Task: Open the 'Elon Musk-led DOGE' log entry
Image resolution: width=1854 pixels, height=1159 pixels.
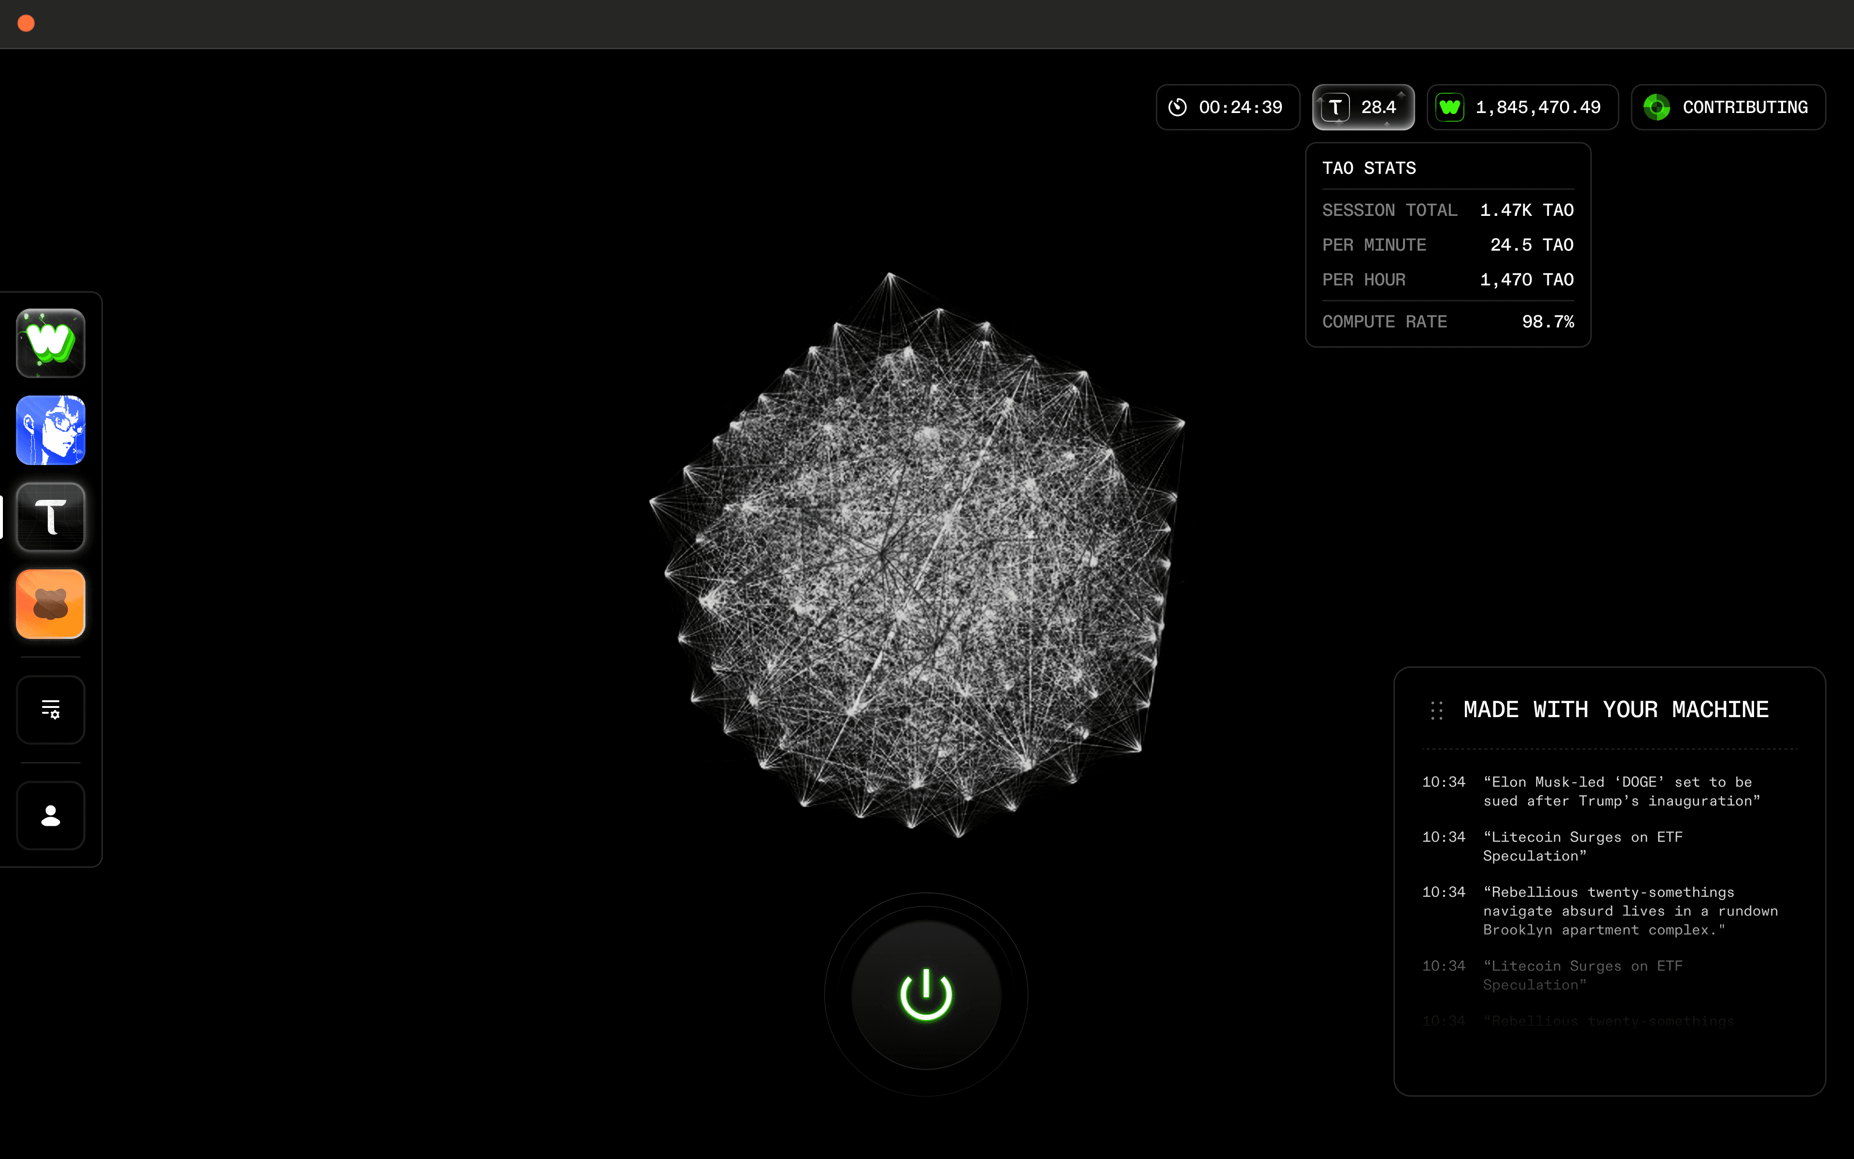Action: [1620, 791]
